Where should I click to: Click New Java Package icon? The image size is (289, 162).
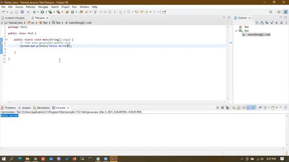(x=67, y=12)
